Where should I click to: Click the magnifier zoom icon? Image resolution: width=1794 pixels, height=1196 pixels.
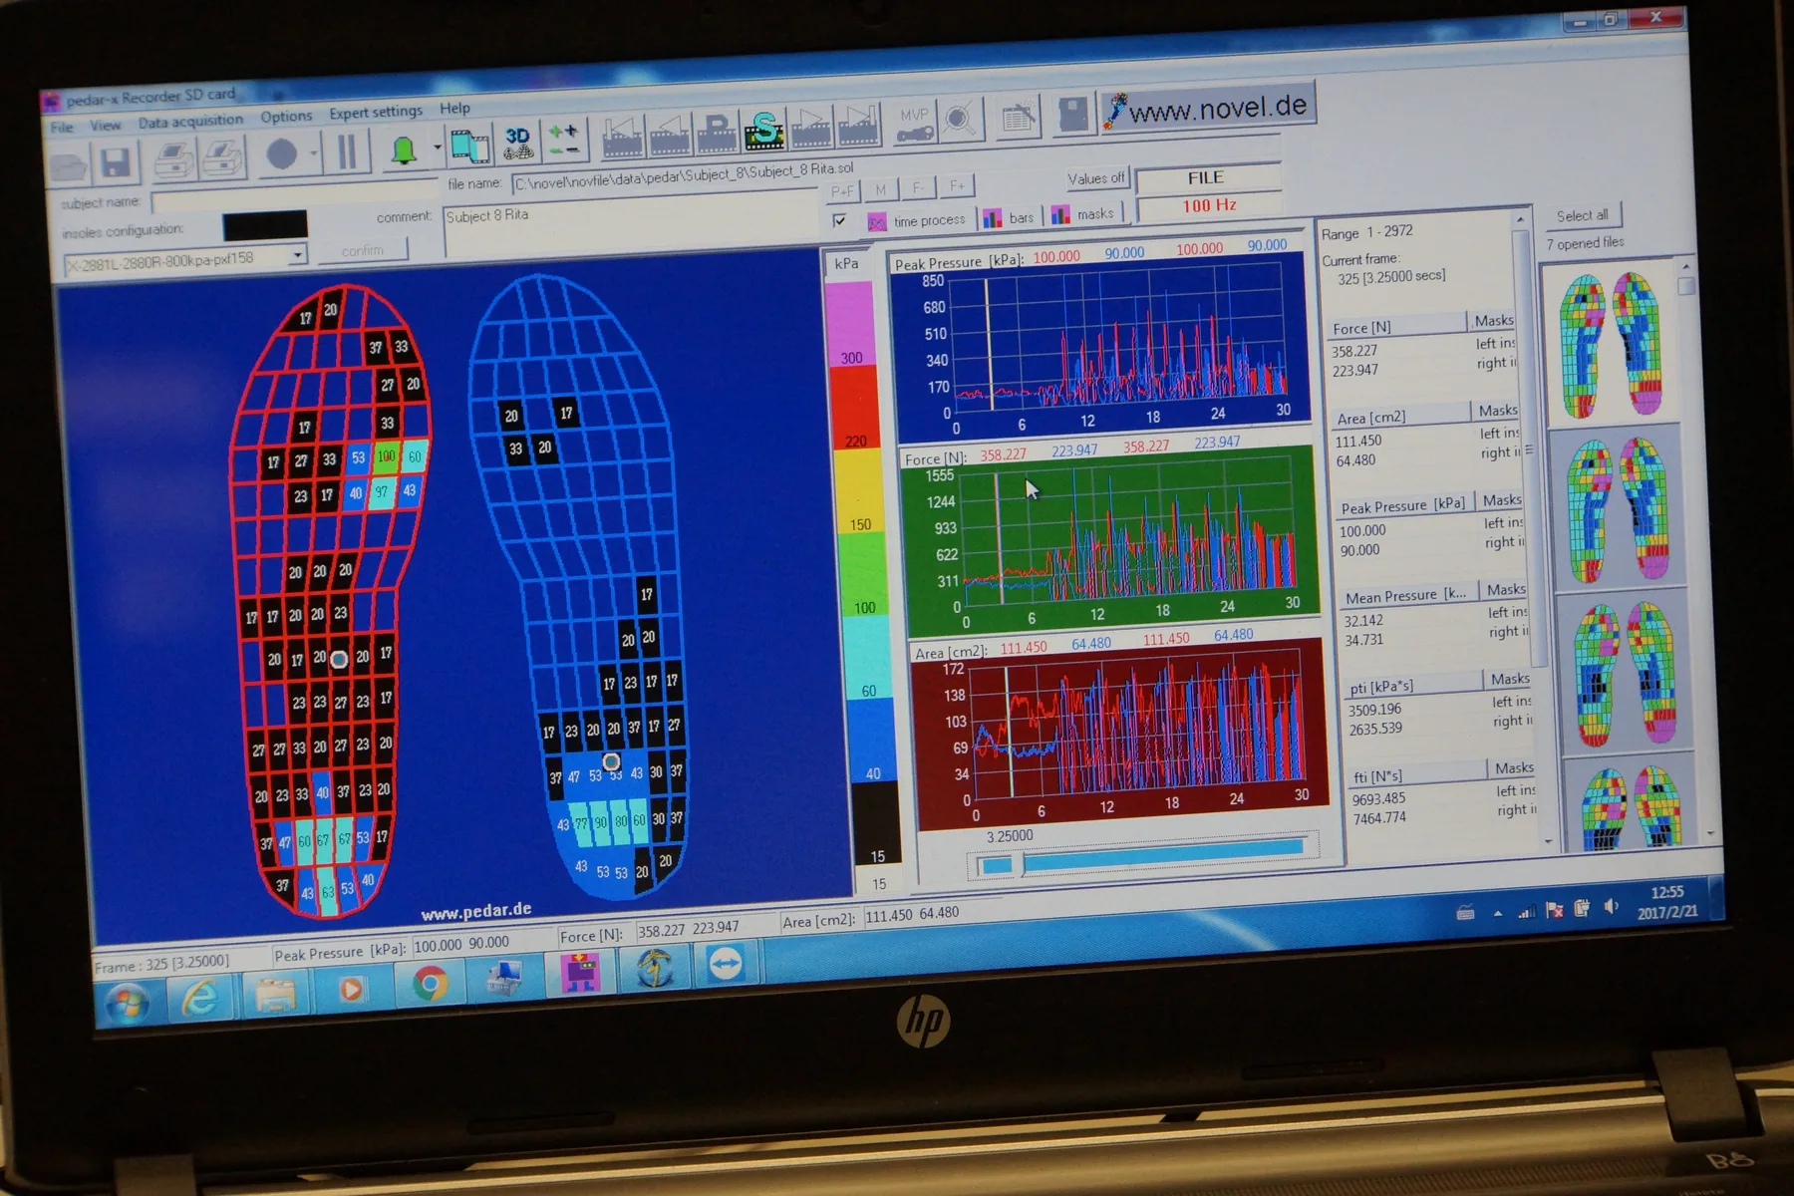pos(961,121)
